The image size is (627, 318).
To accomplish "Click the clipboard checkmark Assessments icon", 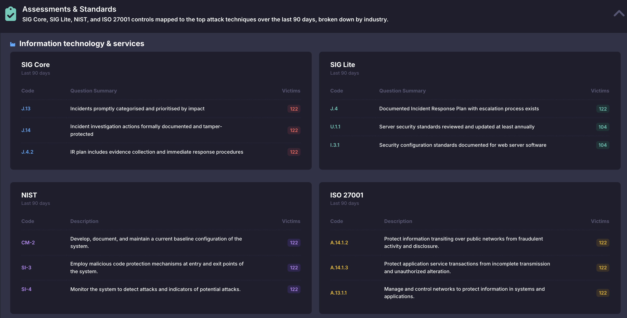I will pos(11,14).
